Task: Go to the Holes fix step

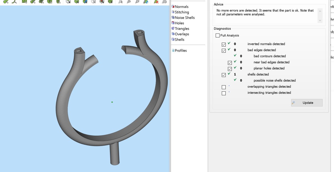Action: coord(179,23)
